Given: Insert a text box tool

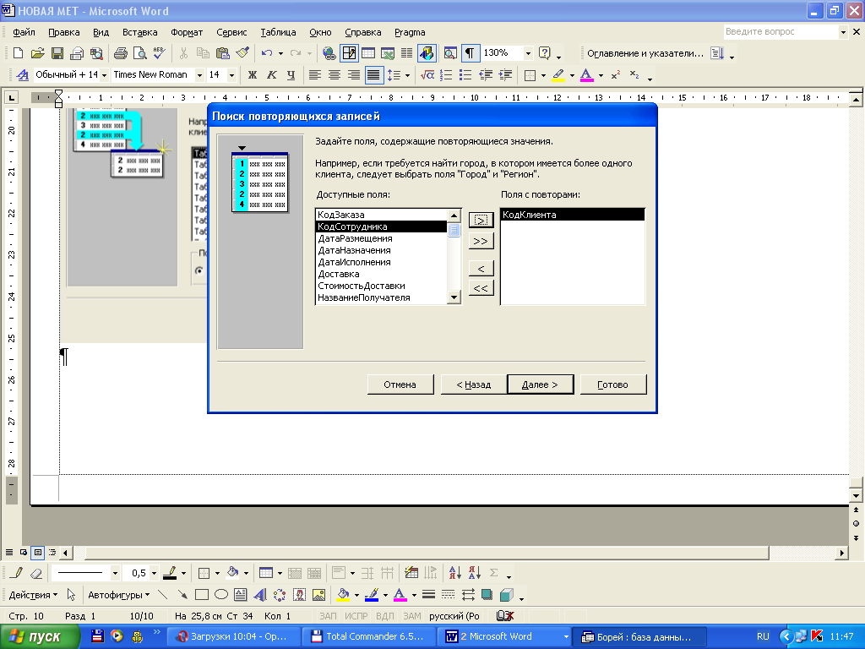Looking at the screenshot, I should (x=241, y=594).
